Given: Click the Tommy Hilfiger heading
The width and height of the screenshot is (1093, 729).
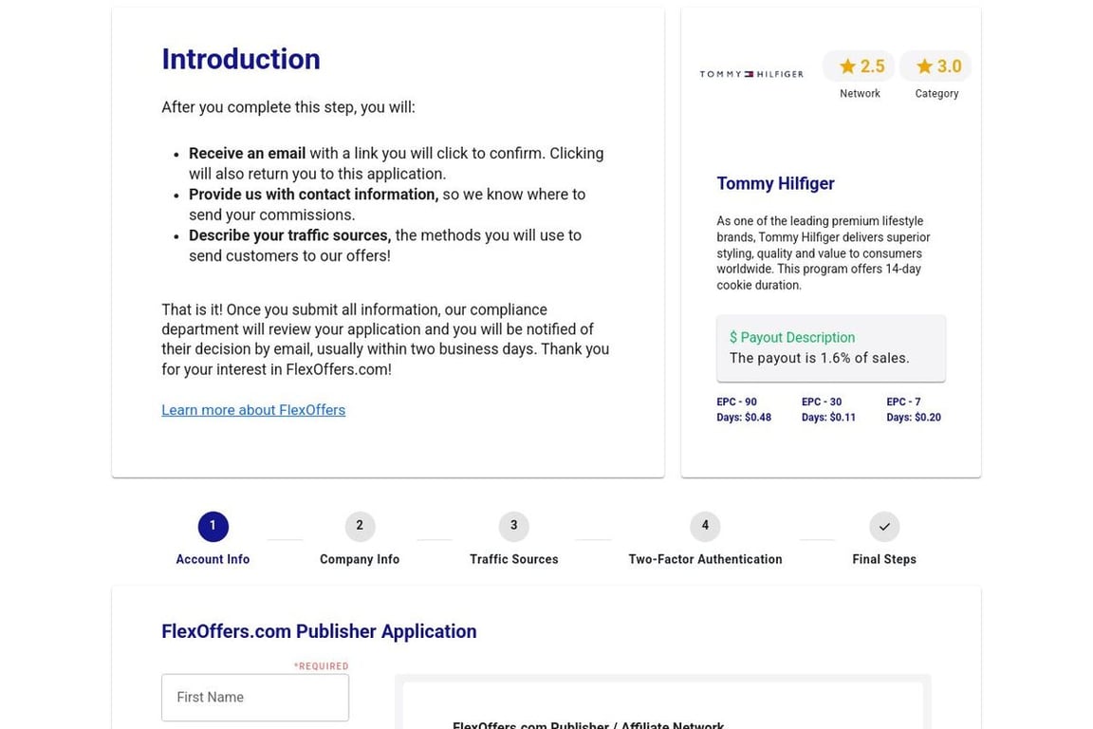Looking at the screenshot, I should pos(775,183).
